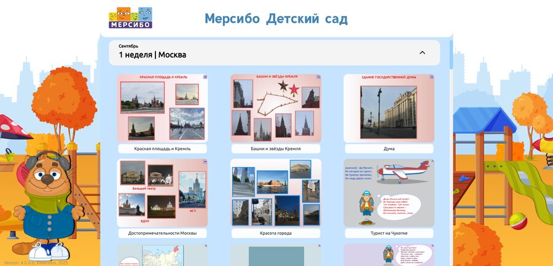
Task: Open the partially visible tourist speech-bubble thumbnail
Action: coord(389,255)
